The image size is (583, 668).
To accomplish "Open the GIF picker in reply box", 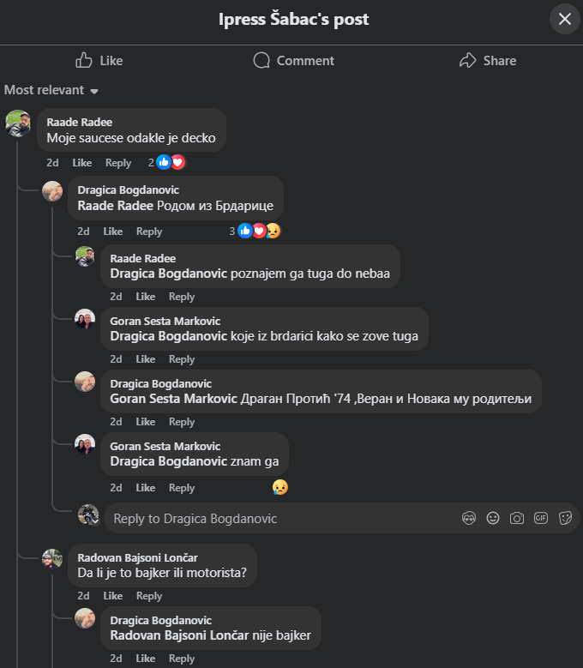I will pos(541,518).
